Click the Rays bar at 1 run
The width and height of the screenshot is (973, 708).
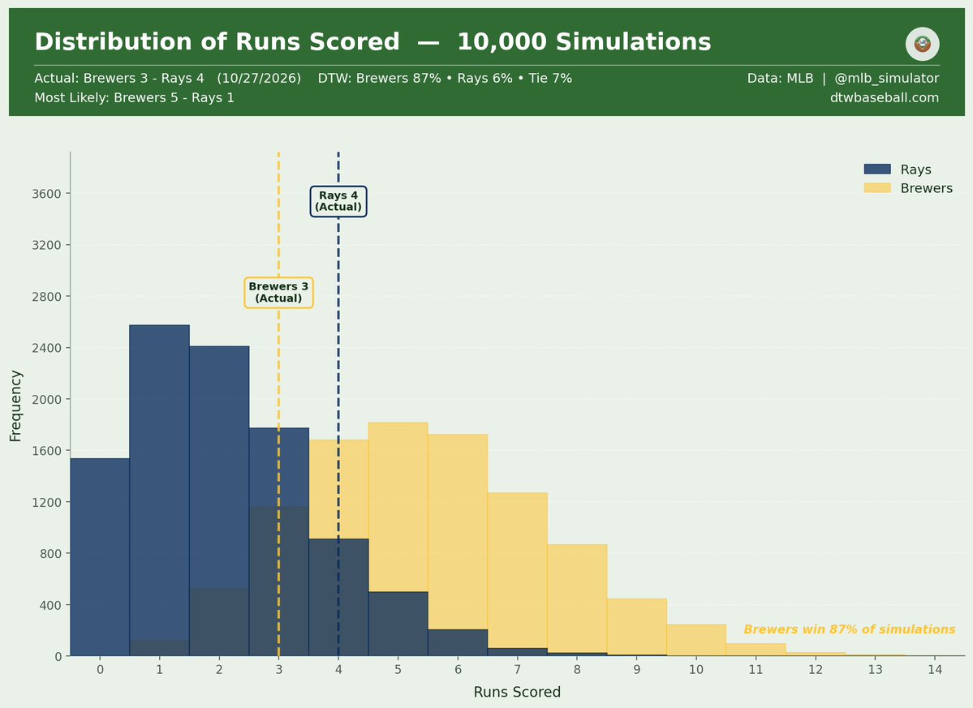pyautogui.click(x=160, y=490)
